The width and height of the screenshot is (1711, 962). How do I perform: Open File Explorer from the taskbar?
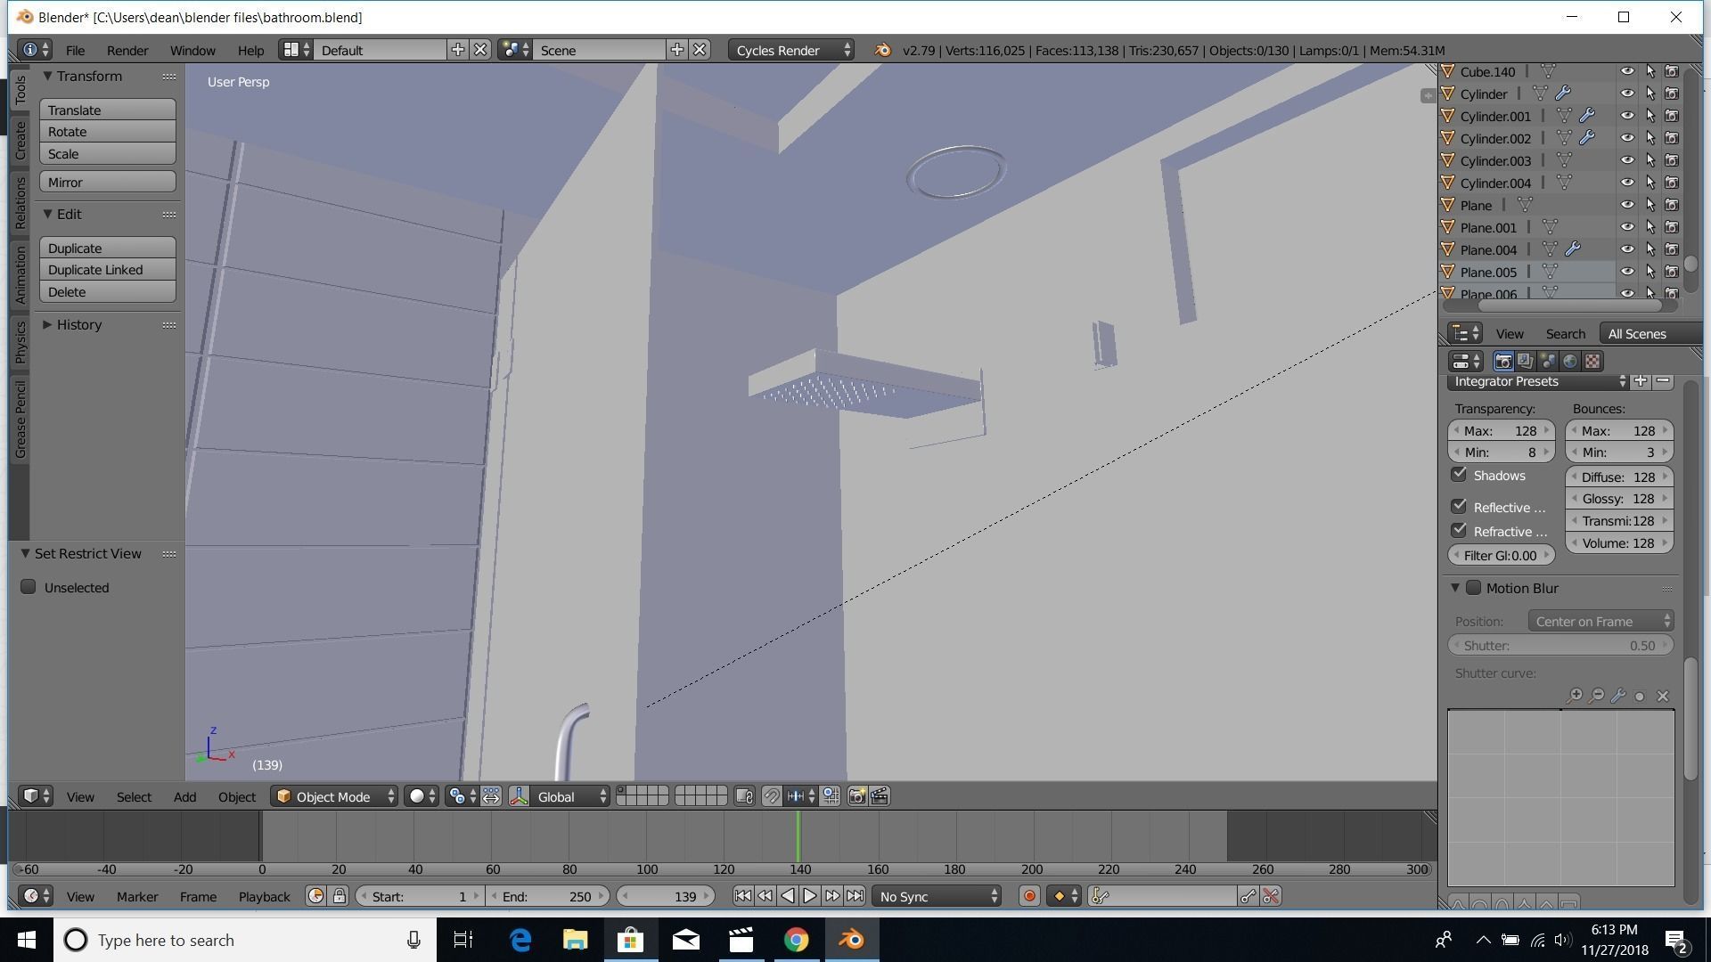click(x=575, y=940)
